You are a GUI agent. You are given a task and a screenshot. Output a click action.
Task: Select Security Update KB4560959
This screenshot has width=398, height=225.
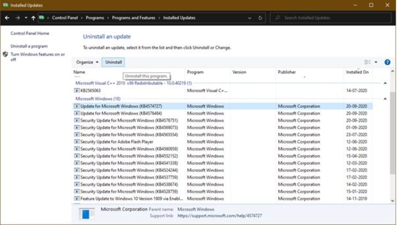coord(223,149)
